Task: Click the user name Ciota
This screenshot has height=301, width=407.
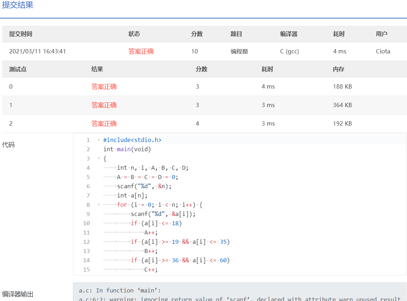Action: tap(383, 51)
